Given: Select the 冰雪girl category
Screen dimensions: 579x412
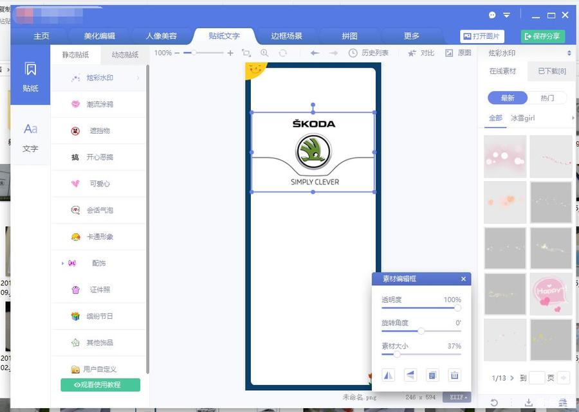Looking at the screenshot, I should [523, 118].
